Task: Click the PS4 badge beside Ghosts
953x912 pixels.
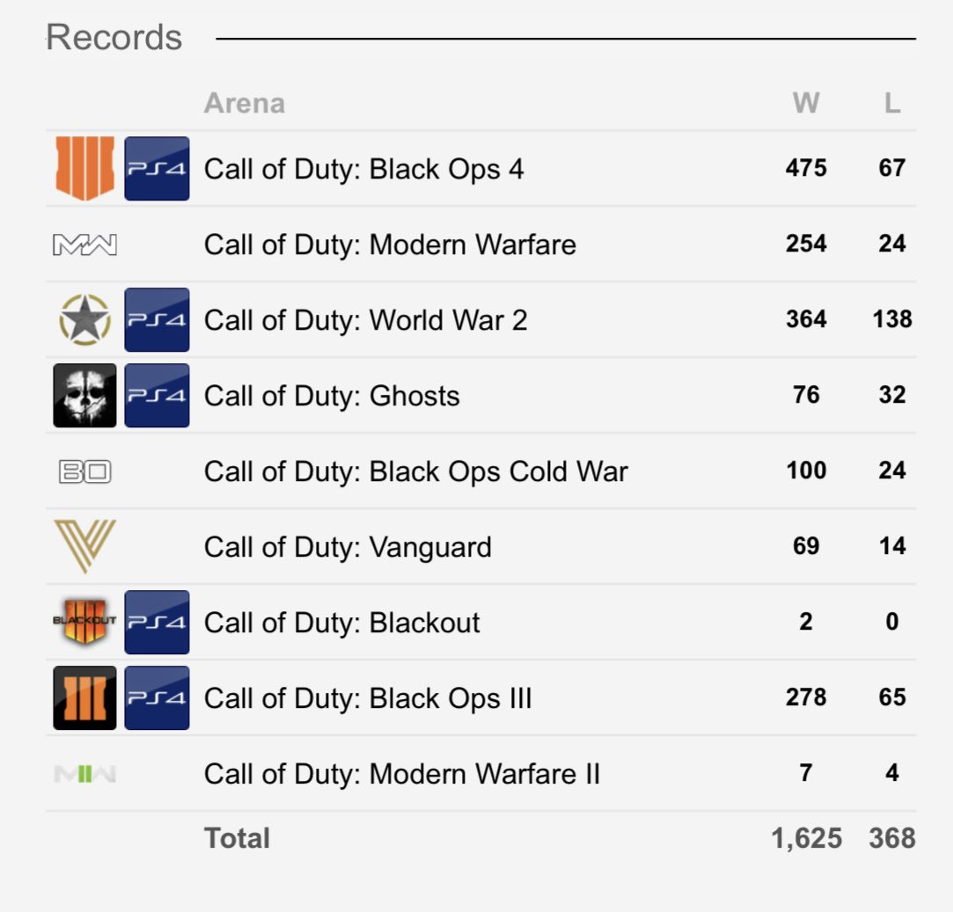Action: (157, 396)
